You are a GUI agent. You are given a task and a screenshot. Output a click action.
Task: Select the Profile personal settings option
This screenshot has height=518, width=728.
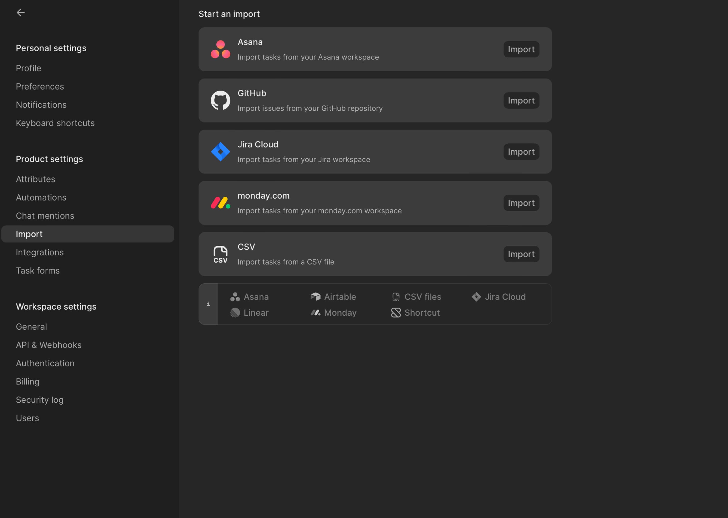coord(29,67)
